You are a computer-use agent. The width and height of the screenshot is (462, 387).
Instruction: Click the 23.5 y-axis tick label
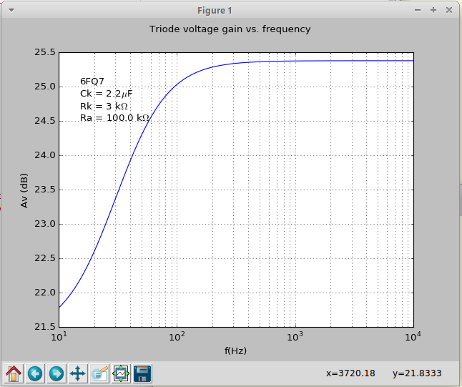tap(45, 190)
